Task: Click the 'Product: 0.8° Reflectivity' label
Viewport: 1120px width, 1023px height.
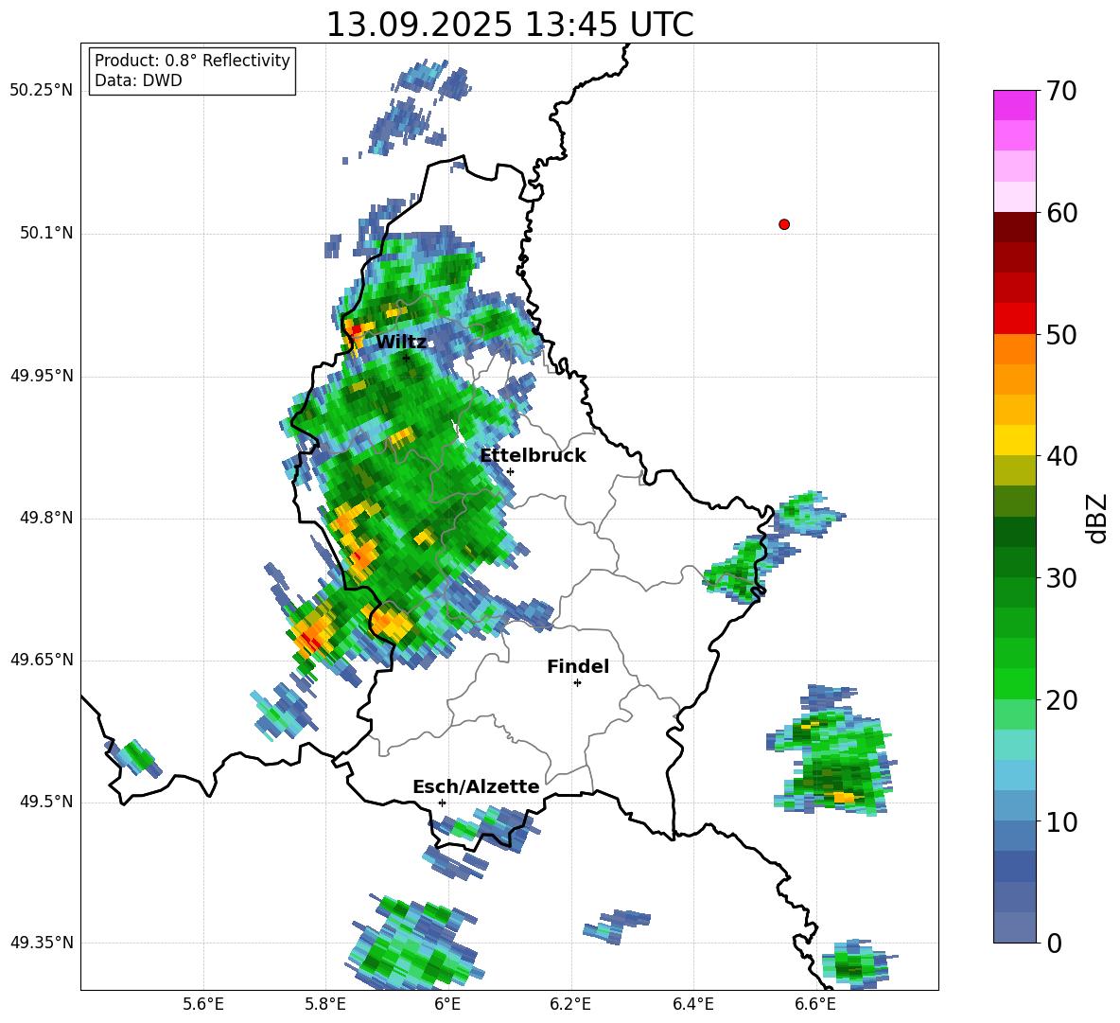Action: [x=192, y=61]
